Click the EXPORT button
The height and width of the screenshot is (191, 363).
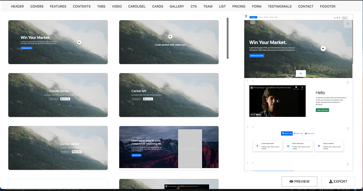(x=338, y=181)
